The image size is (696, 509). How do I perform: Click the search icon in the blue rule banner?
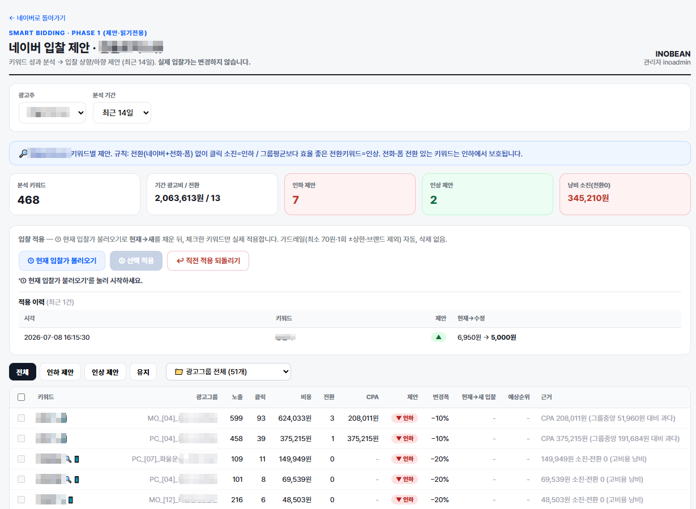[23, 153]
